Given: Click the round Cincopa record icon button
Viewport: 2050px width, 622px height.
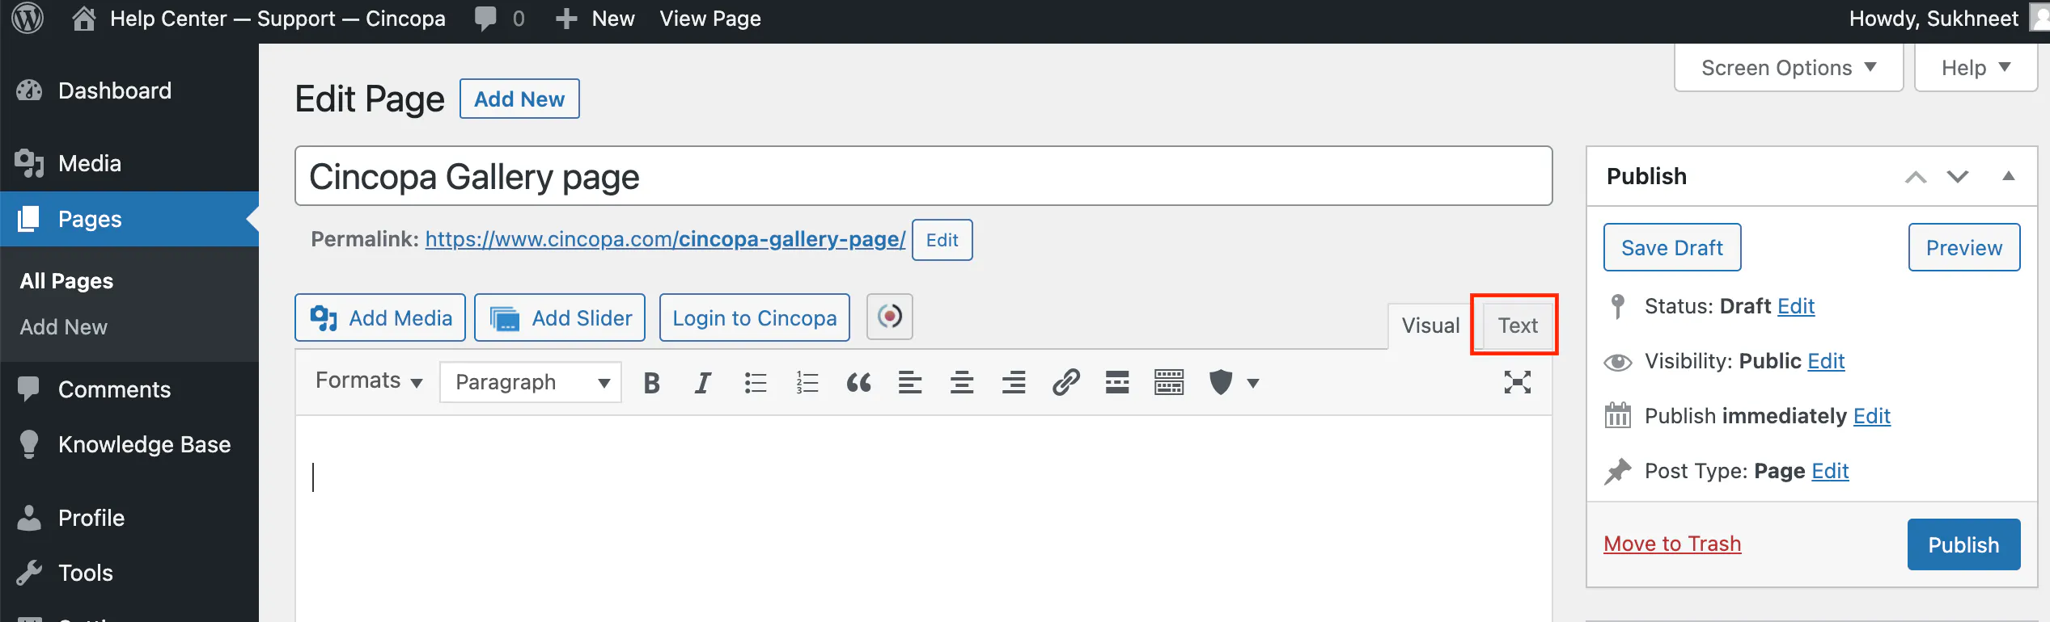Looking at the screenshot, I should pyautogui.click(x=890, y=317).
